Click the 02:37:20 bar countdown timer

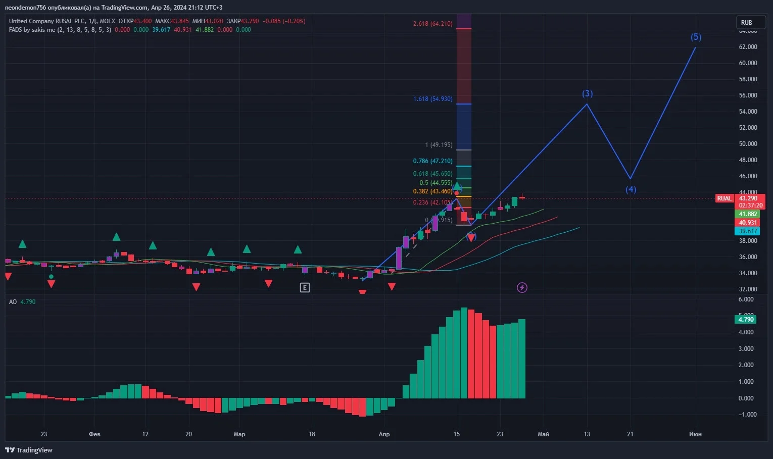tap(750, 206)
